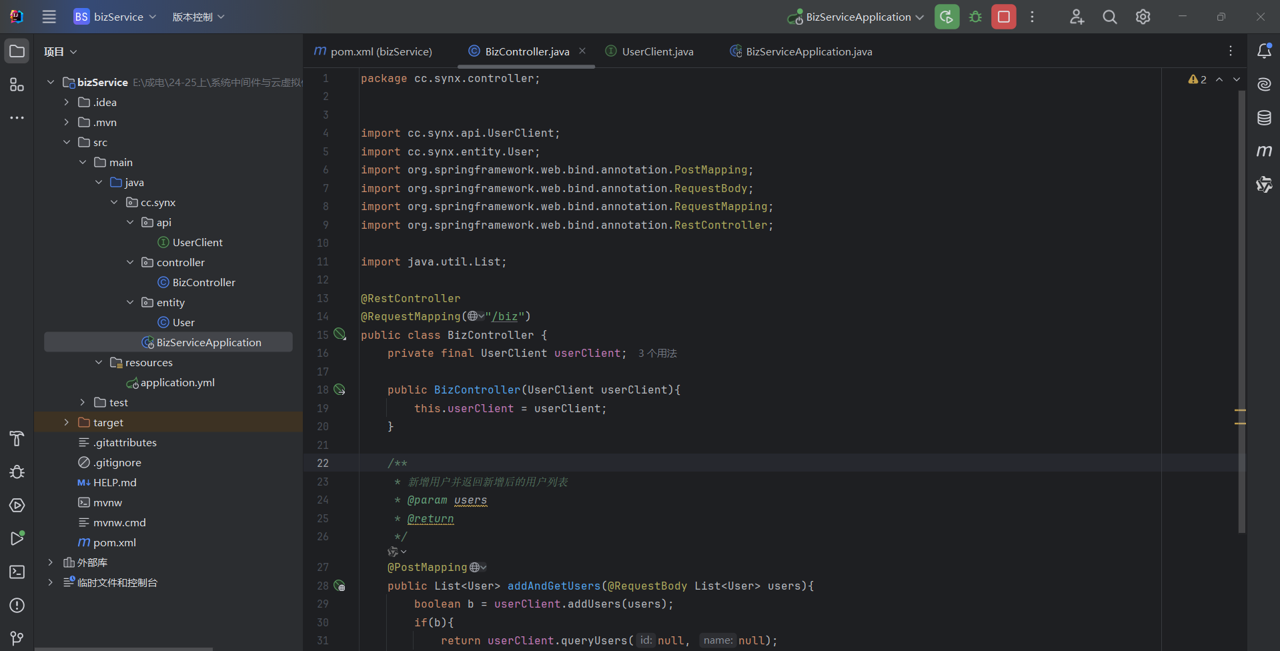Click the gutter icon on line 15

coord(340,334)
